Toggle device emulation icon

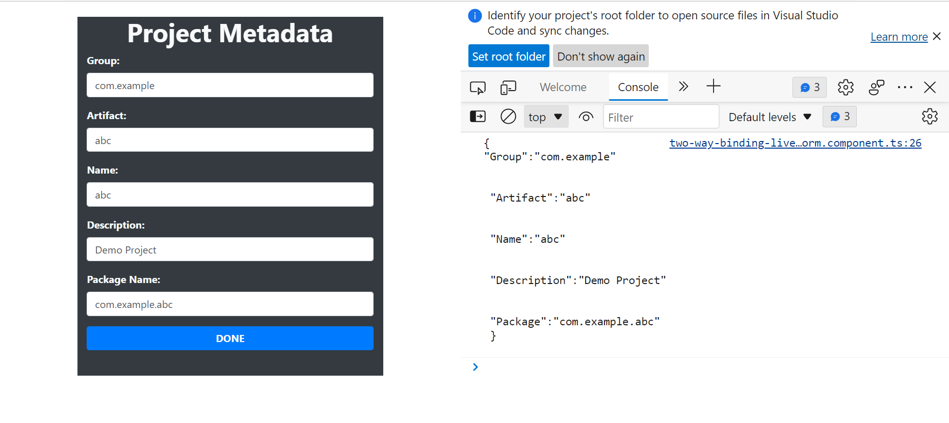[508, 88]
